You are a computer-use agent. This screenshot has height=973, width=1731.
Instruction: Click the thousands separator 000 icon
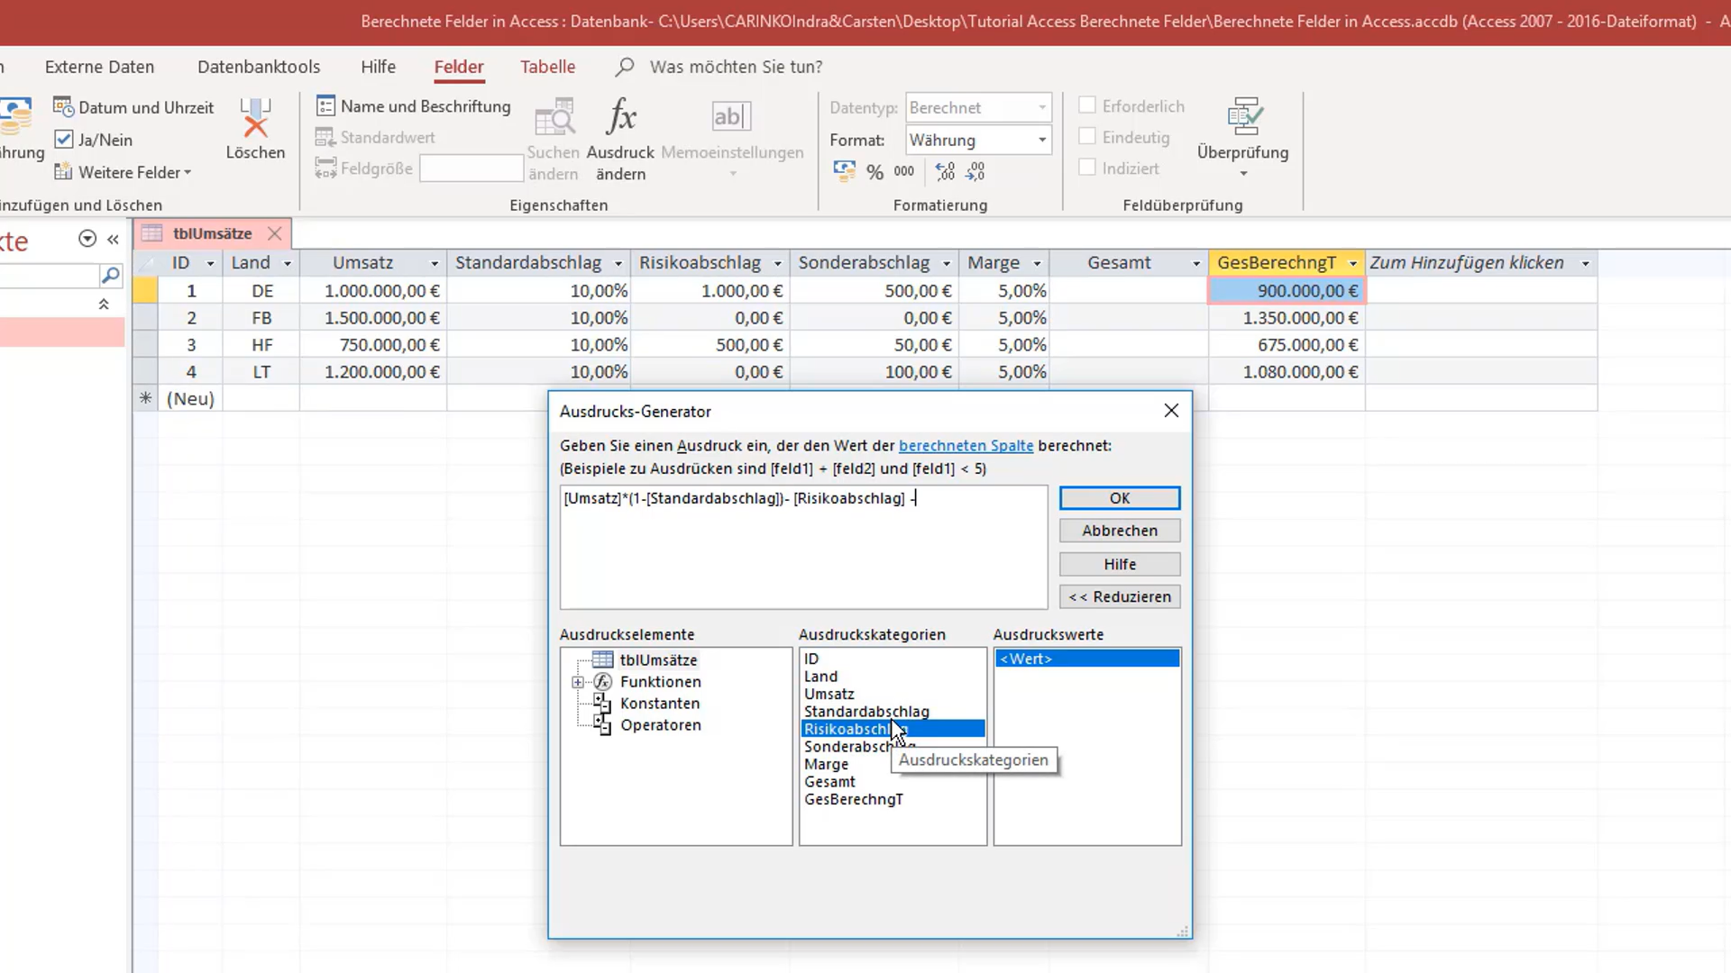(903, 171)
